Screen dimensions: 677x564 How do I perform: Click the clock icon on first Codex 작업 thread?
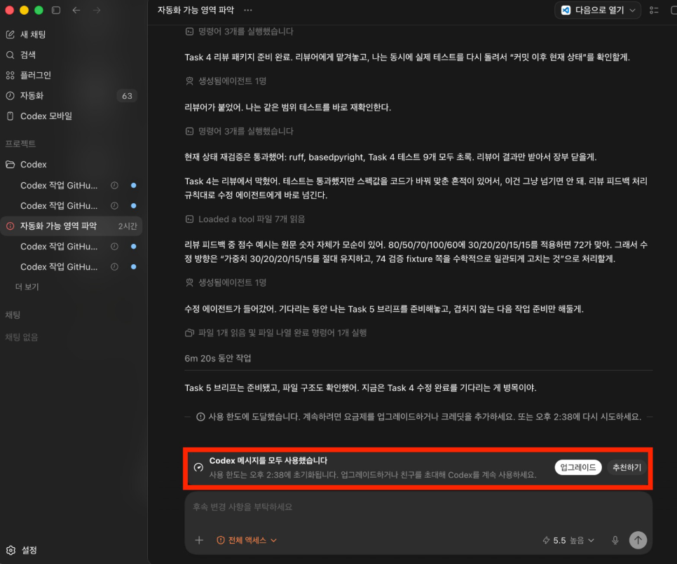pyautogui.click(x=114, y=185)
